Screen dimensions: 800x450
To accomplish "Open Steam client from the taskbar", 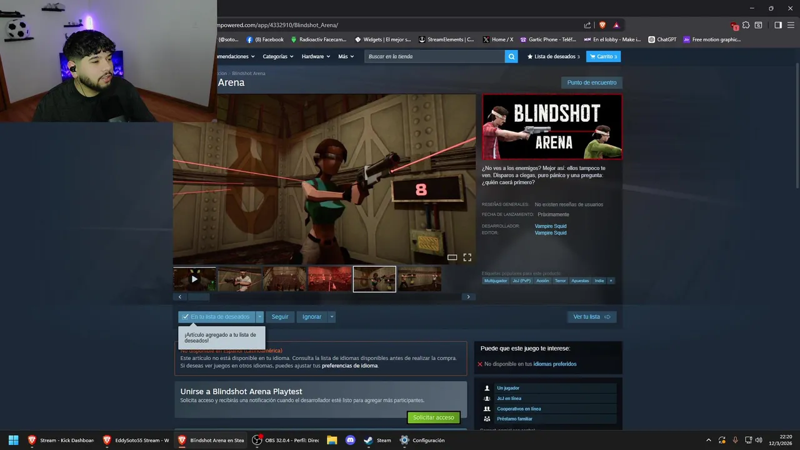I will coord(378,440).
